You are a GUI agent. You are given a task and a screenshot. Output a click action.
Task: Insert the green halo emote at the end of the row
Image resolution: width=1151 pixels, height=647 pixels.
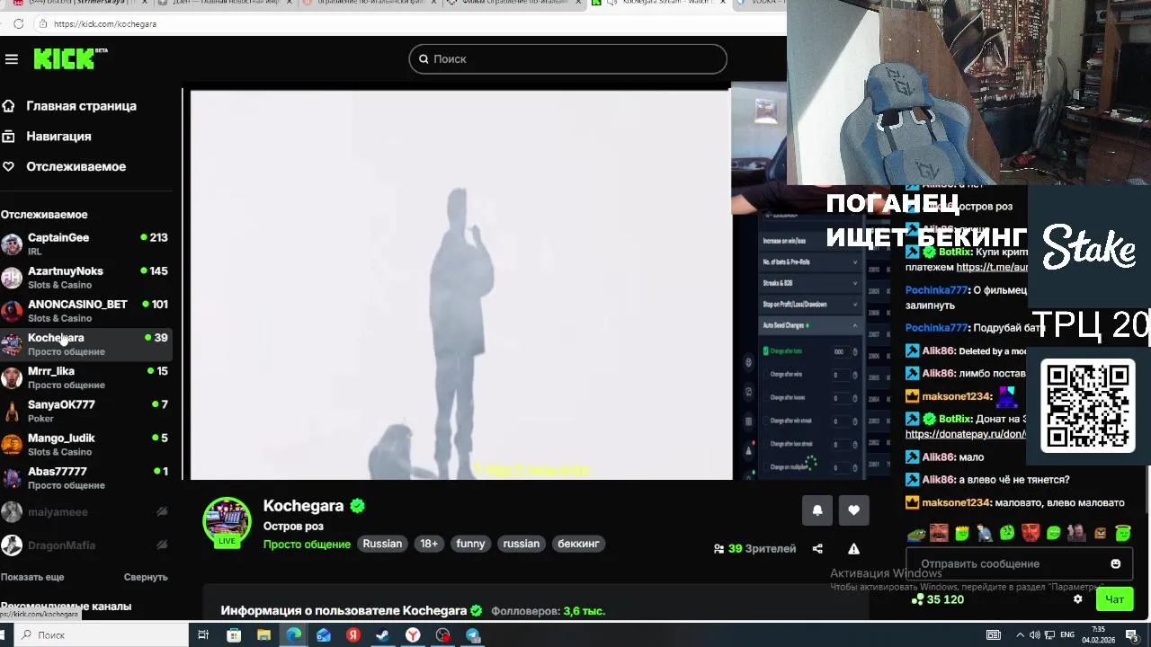coord(1123,534)
